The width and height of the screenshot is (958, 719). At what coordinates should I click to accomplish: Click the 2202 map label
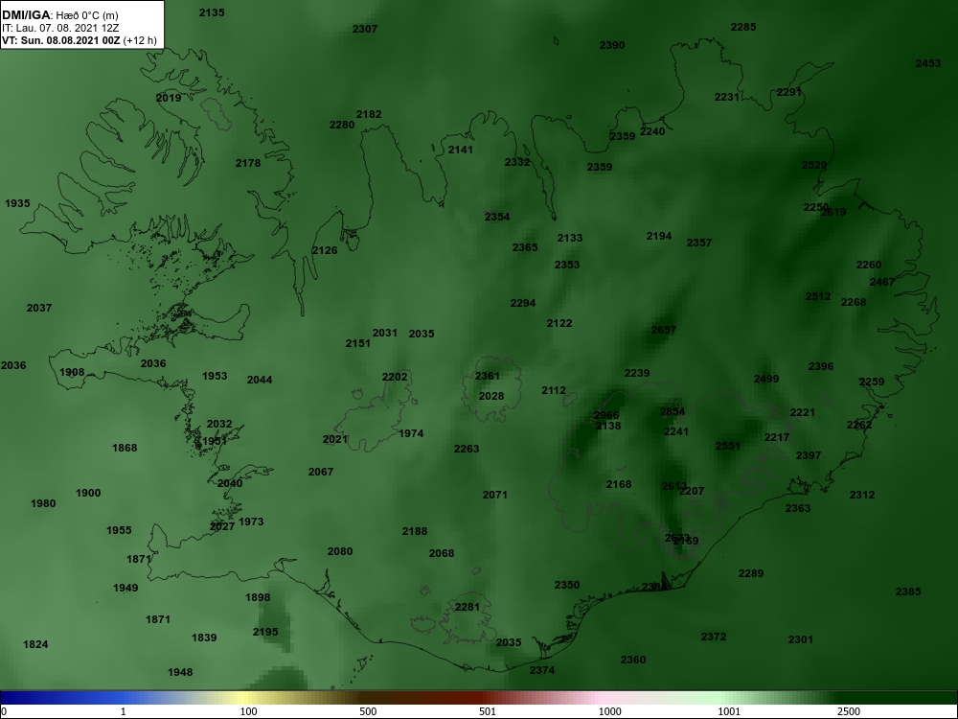tap(395, 378)
